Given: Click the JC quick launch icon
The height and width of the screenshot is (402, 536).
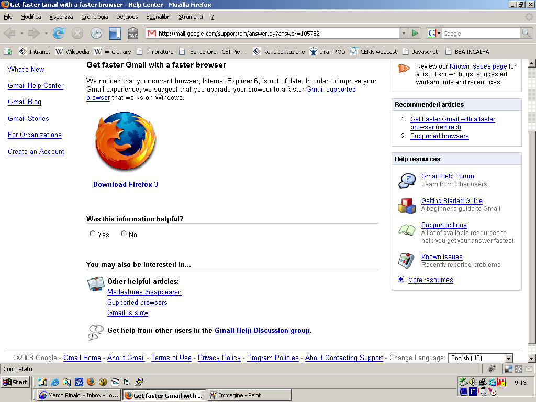Looking at the screenshot, I should click(79, 382).
